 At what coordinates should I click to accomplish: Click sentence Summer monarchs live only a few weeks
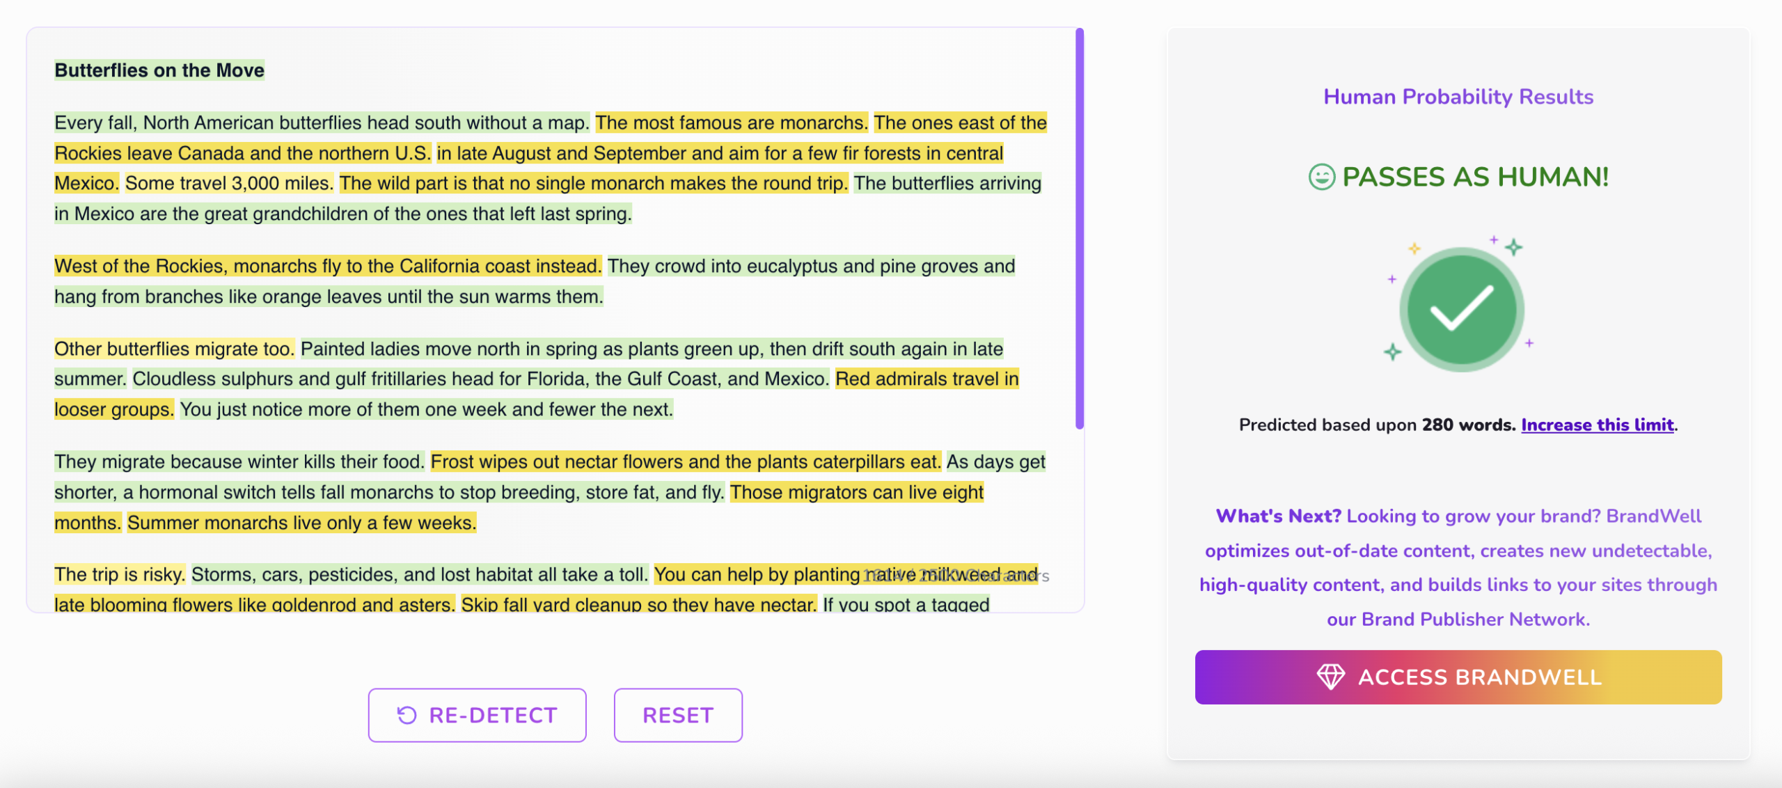(x=301, y=523)
